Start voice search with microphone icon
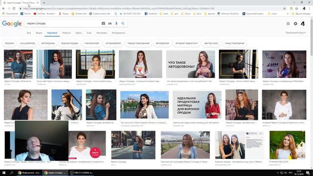The height and width of the screenshot is (176, 313). point(116,23)
